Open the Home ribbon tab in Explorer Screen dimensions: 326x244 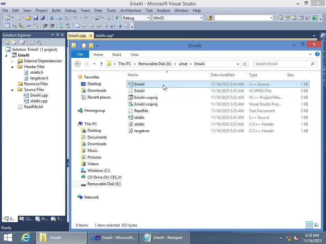pos(98,55)
